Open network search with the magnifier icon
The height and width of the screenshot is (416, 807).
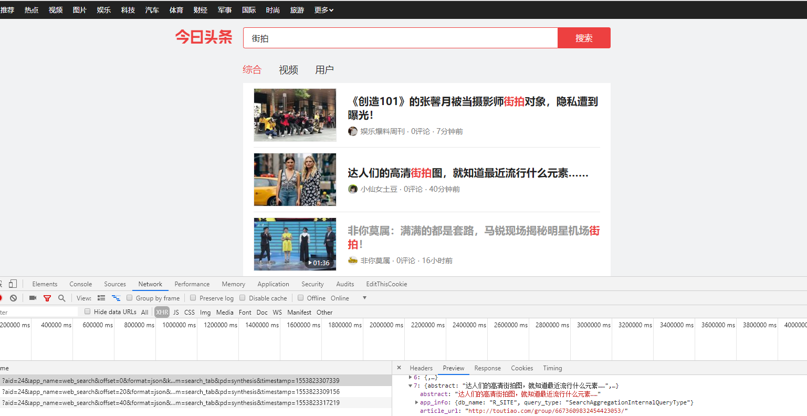(61, 298)
